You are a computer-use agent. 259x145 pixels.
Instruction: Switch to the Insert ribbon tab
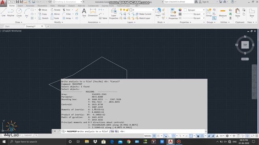pyautogui.click(x=20, y=6)
